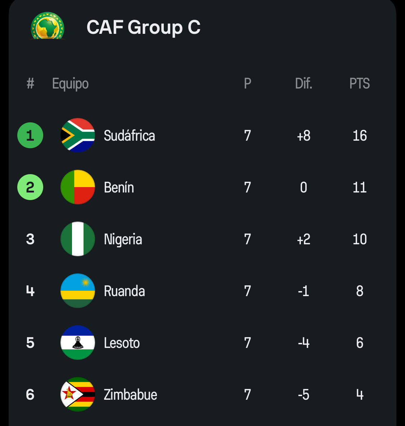Click the Lesotho flag icon

click(78, 343)
